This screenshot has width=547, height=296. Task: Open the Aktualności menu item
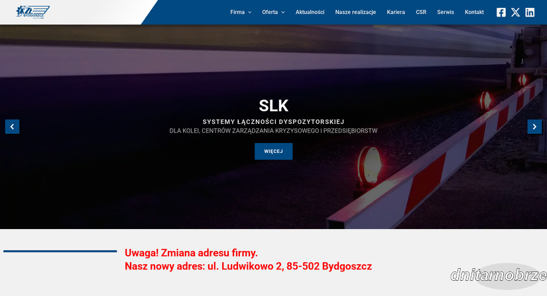pyautogui.click(x=310, y=12)
